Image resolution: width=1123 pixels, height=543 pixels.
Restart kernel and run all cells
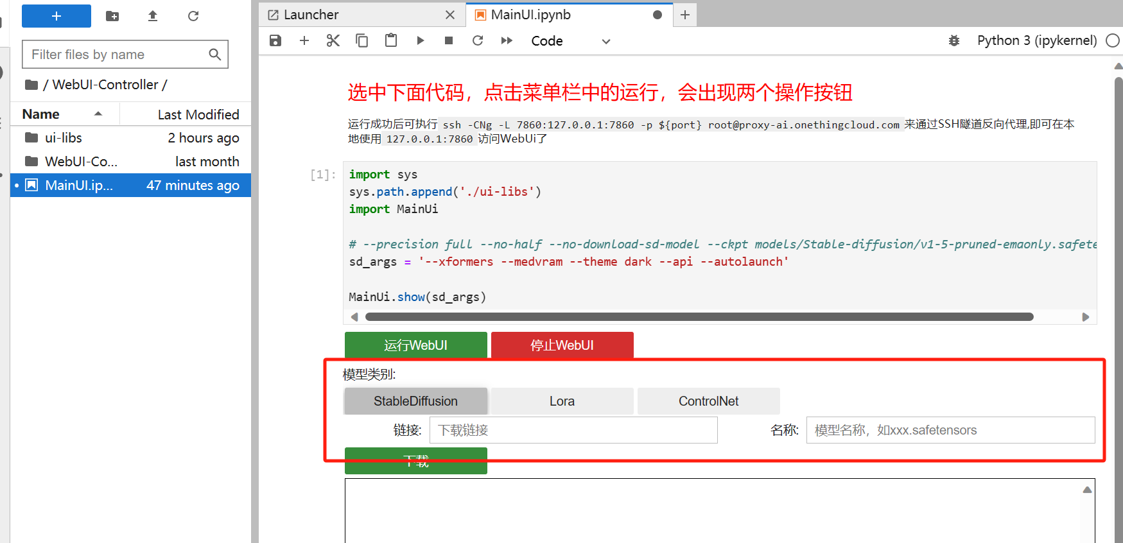(507, 41)
